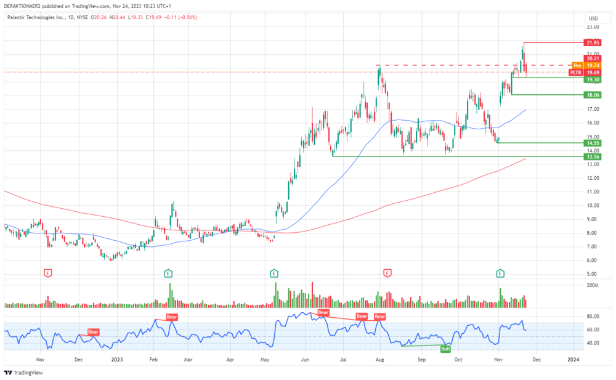Click the 14.55 green support label
The height and width of the screenshot is (380, 616).
pos(593,143)
